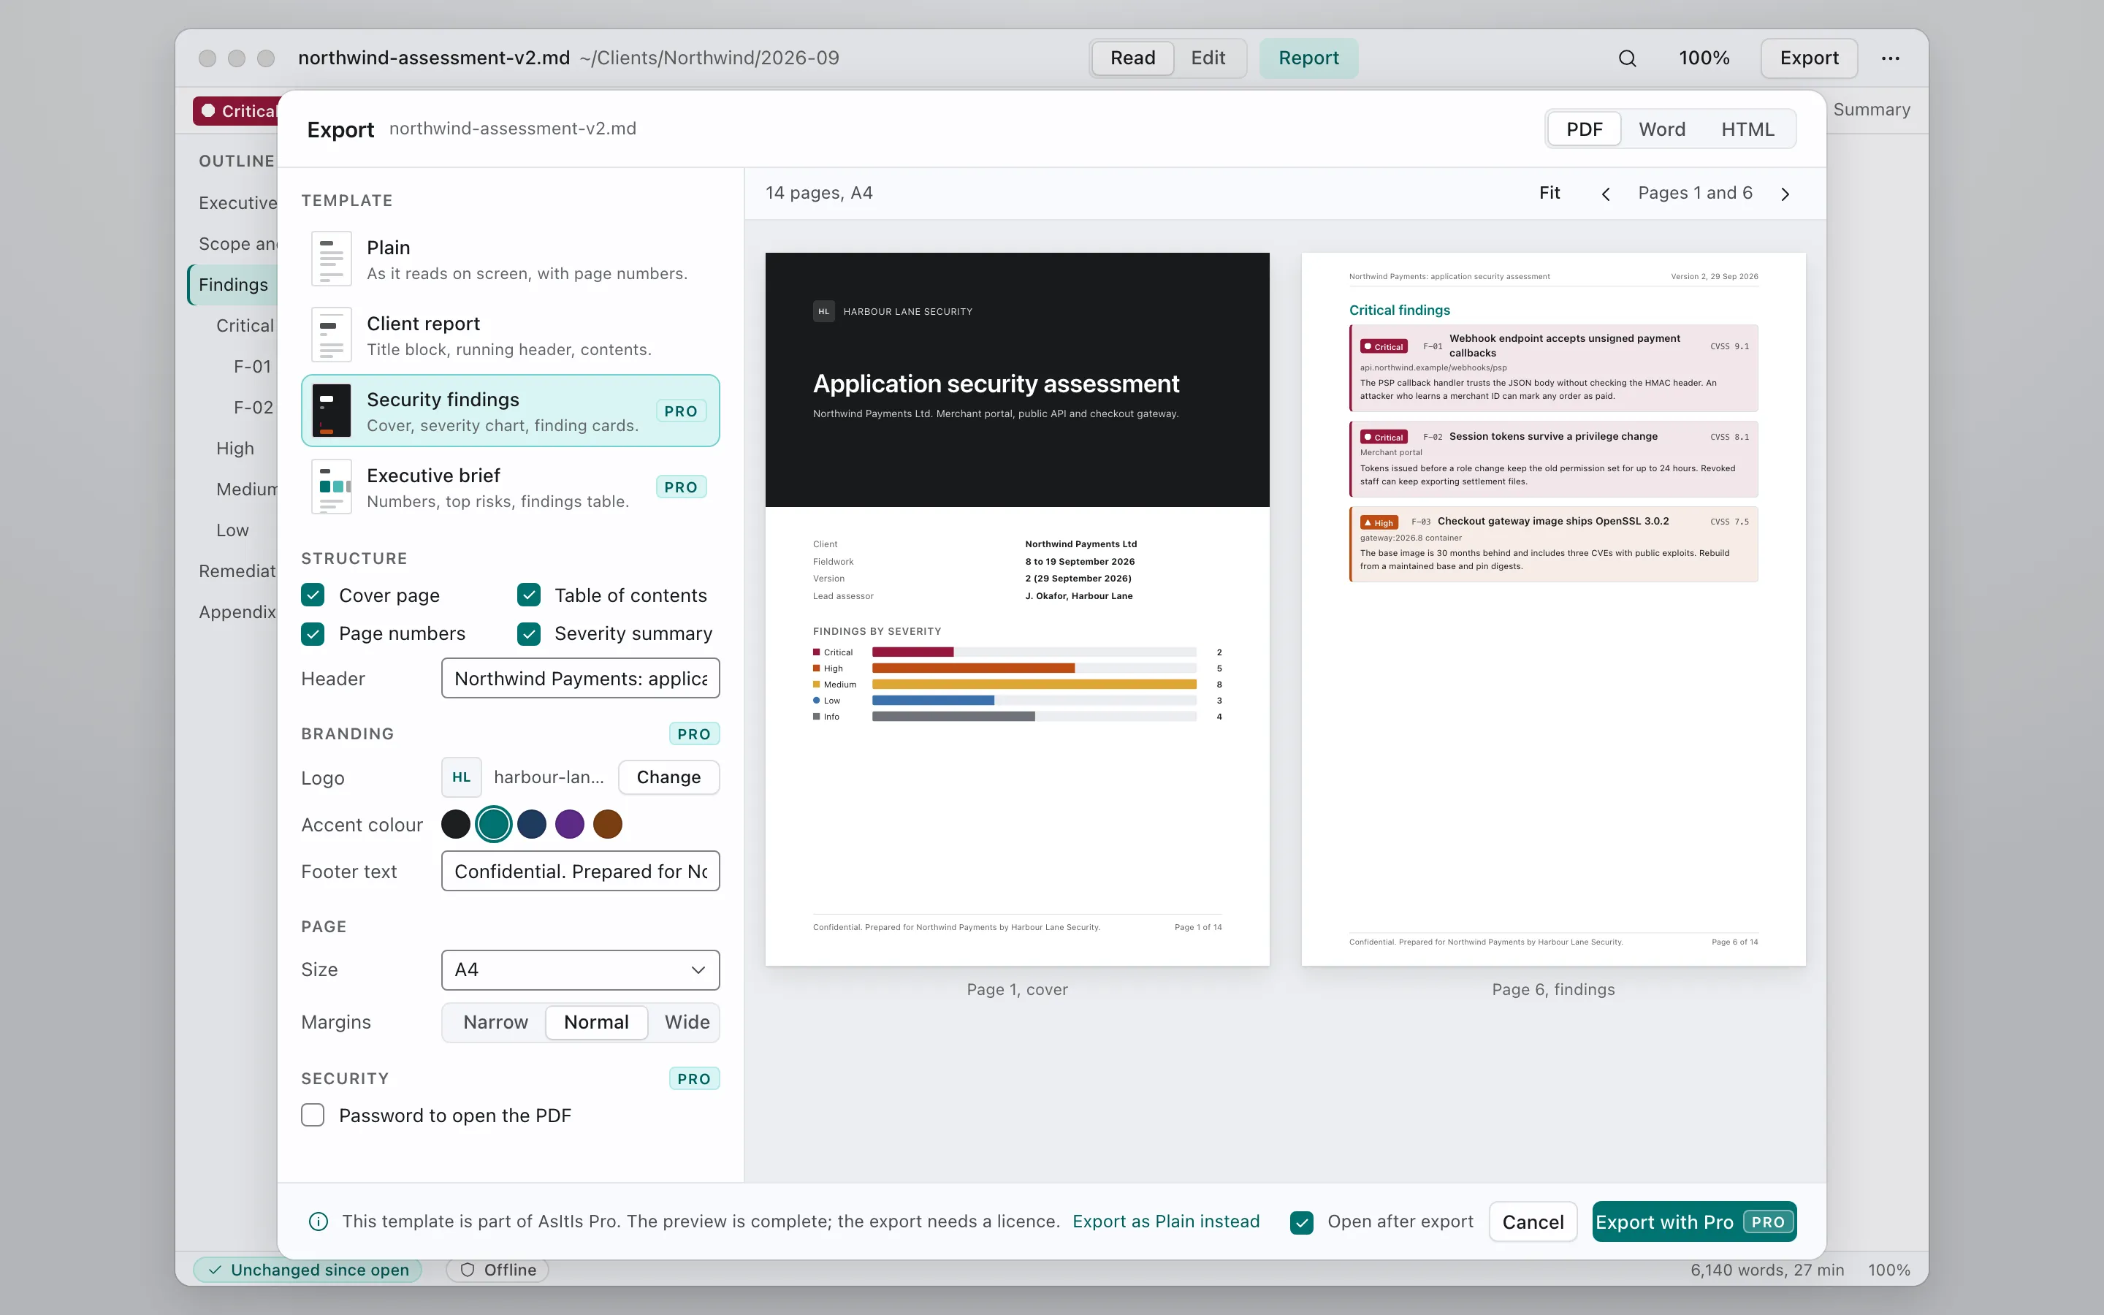The height and width of the screenshot is (1315, 2104).
Task: Go to previous preview pages chevron
Action: (x=1606, y=194)
